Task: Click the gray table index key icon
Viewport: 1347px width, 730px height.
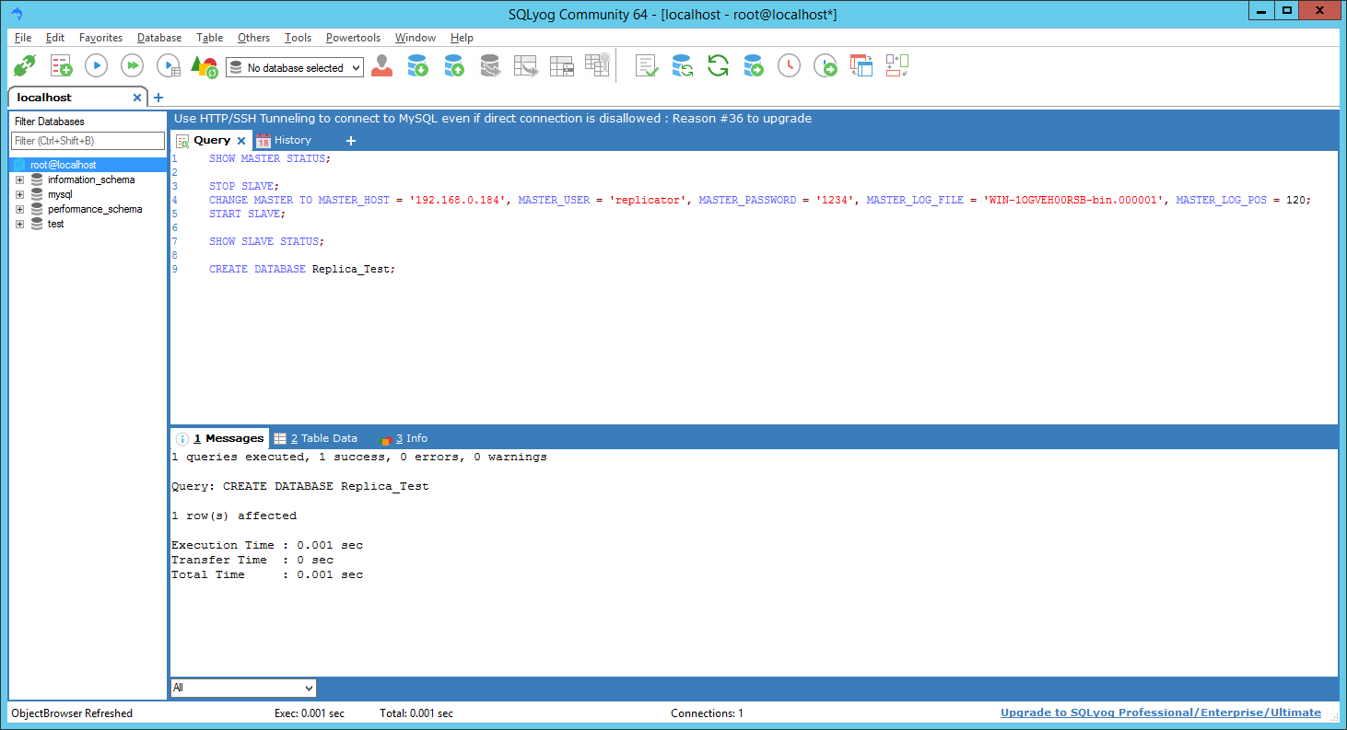Action: (x=597, y=65)
